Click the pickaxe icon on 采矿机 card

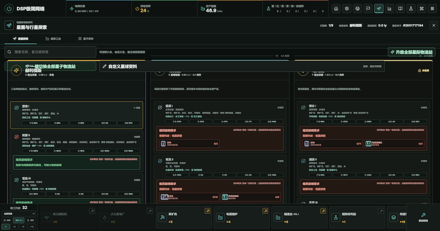(162, 217)
